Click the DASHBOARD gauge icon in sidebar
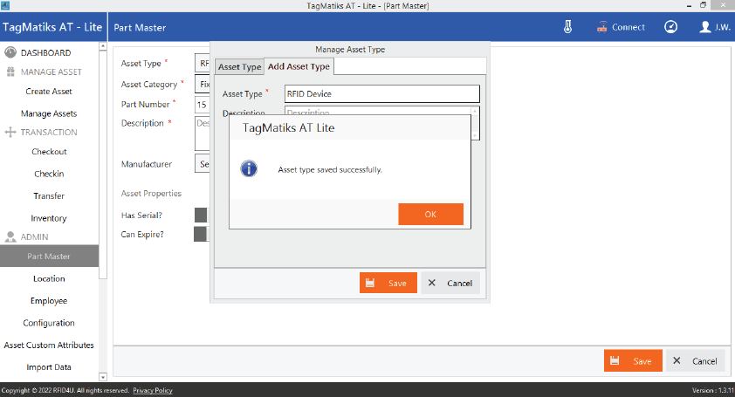Screen dimensions: 735x397 tap(10, 52)
